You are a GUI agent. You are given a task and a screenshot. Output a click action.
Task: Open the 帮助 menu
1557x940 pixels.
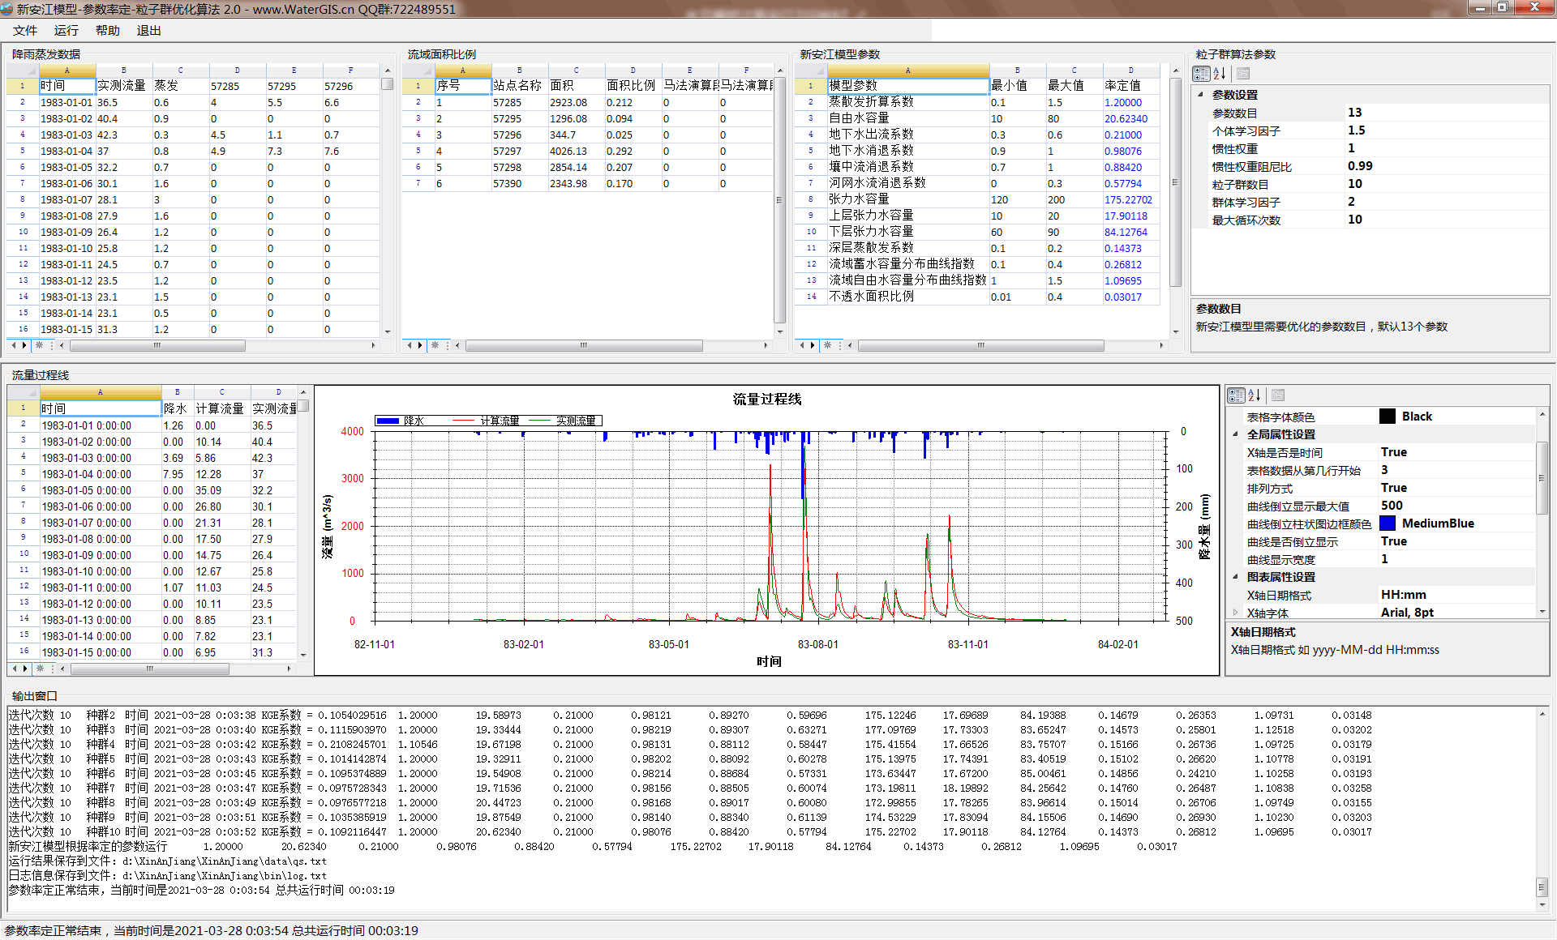tap(107, 31)
